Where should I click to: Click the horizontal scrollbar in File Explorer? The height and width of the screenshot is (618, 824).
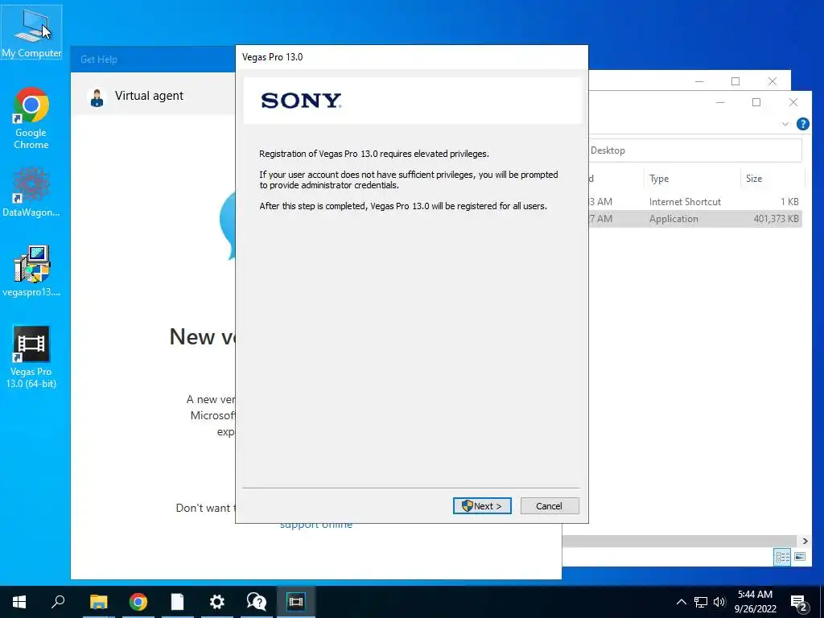coord(679,541)
